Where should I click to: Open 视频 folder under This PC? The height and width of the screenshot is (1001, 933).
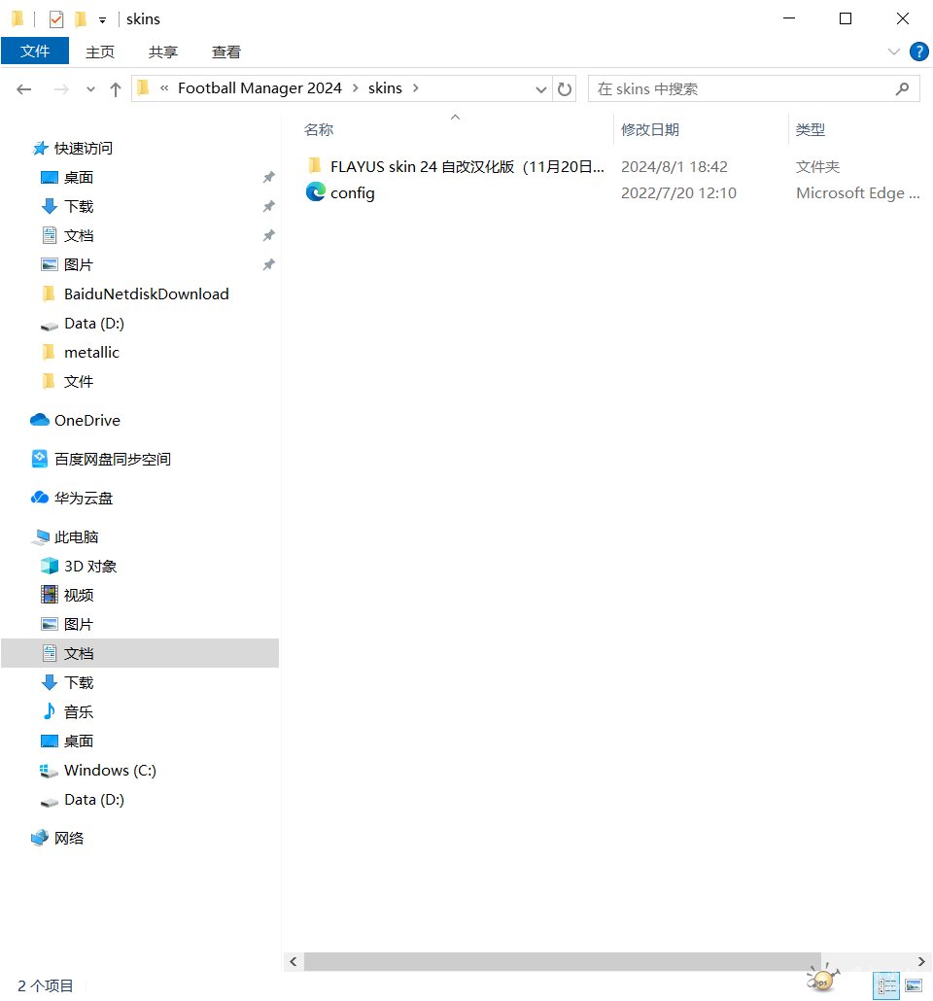tap(79, 595)
